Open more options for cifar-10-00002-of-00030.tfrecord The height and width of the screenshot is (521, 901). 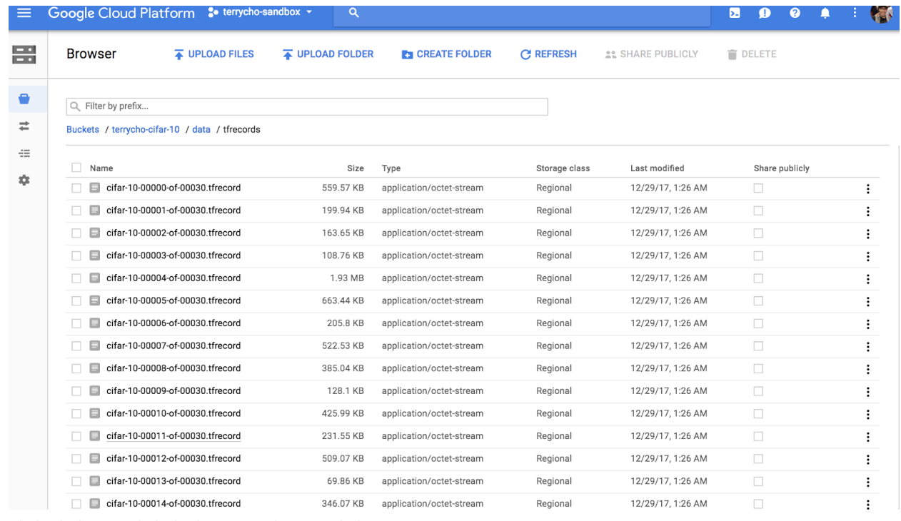867,233
